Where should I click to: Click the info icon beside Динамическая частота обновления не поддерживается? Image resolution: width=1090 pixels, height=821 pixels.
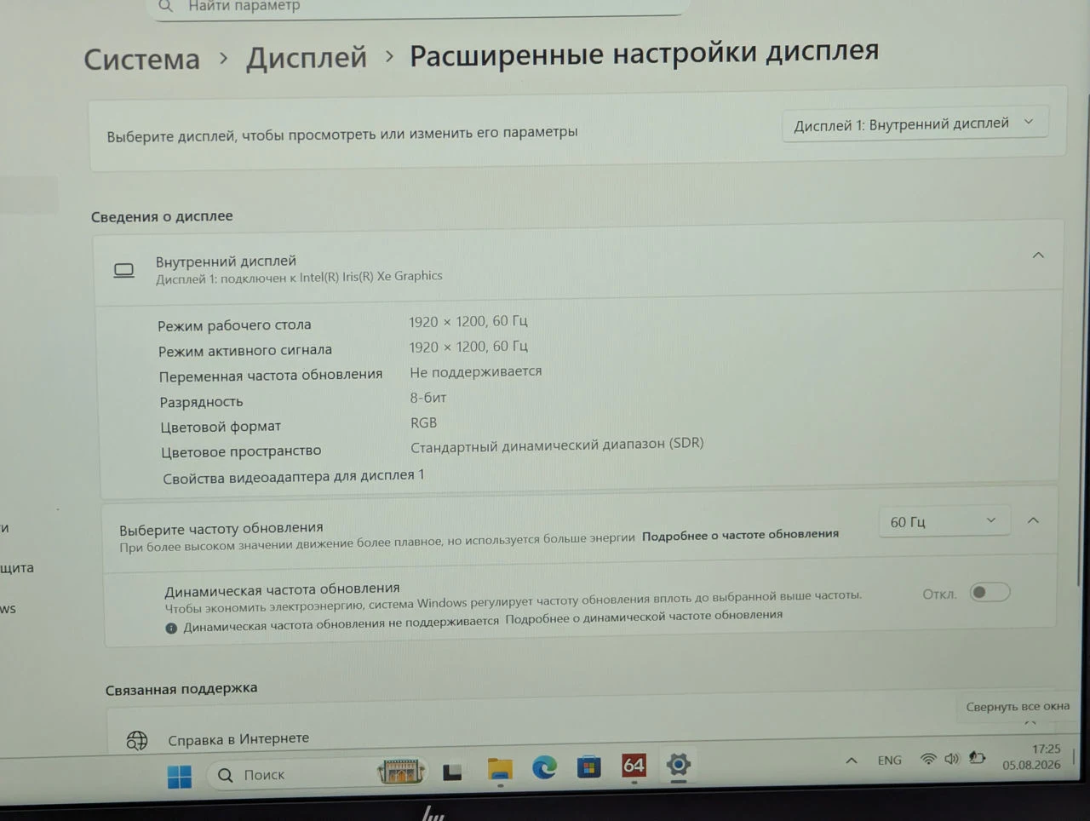click(x=171, y=628)
